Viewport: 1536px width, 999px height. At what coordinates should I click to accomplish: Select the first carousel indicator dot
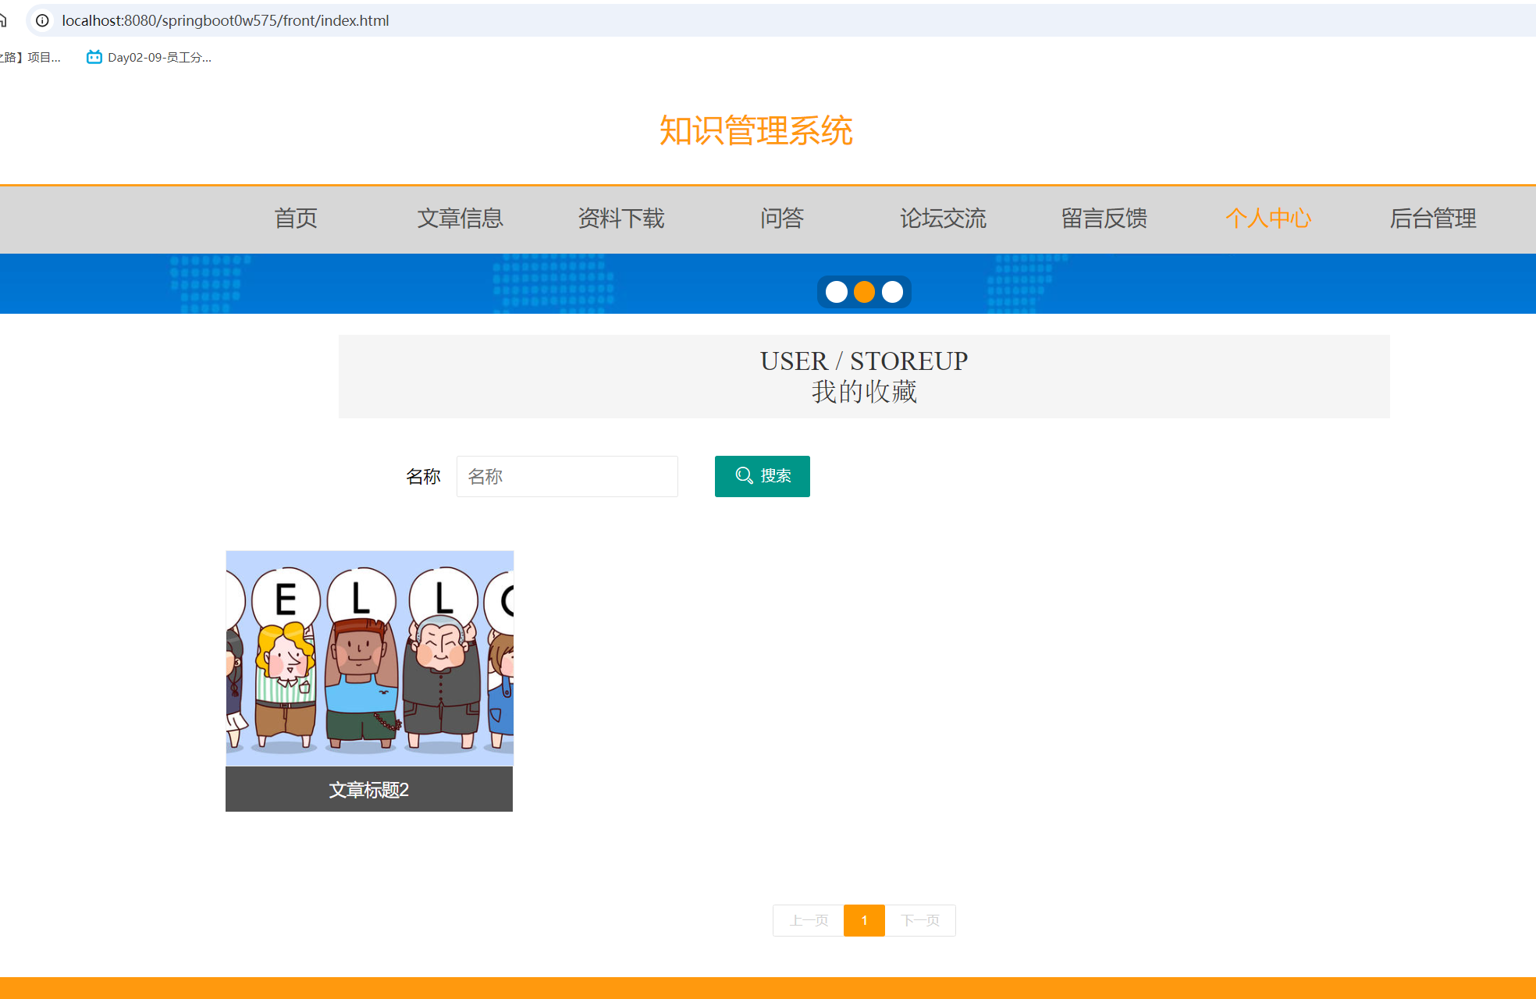pos(837,291)
